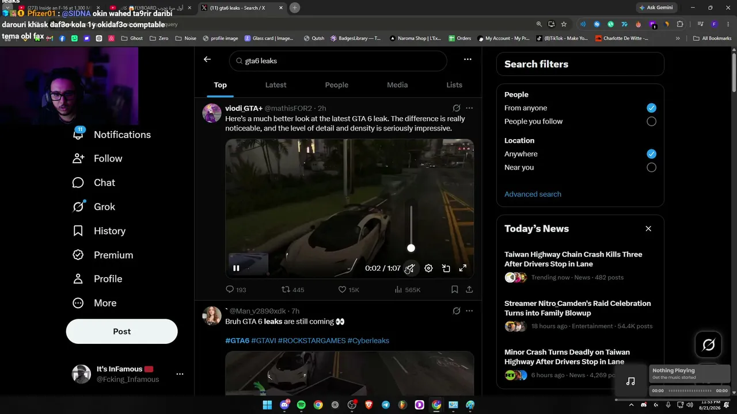Open the viodi GTA+ profile avatar
The height and width of the screenshot is (414, 737).
click(212, 113)
